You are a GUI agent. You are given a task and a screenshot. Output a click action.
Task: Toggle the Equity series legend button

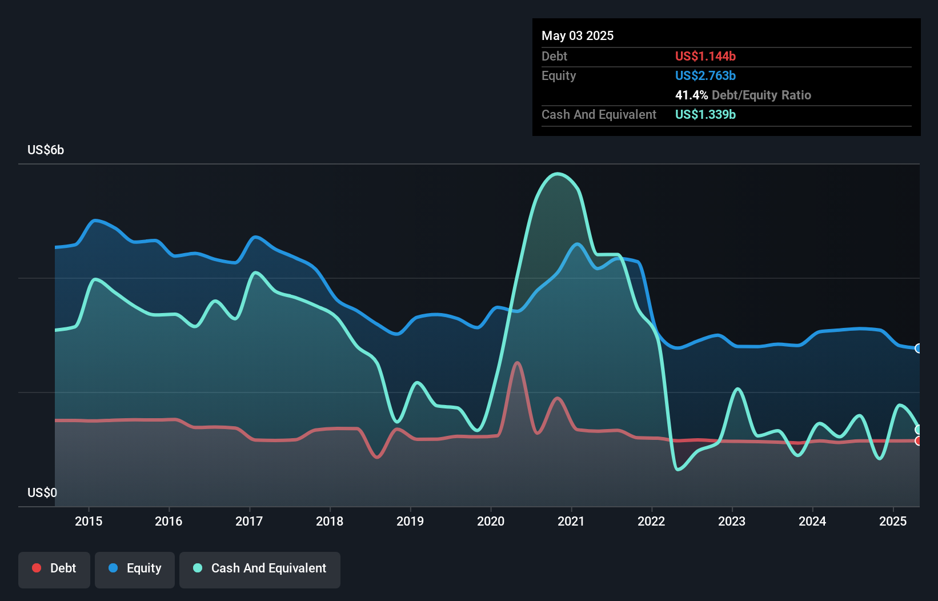[x=135, y=569]
